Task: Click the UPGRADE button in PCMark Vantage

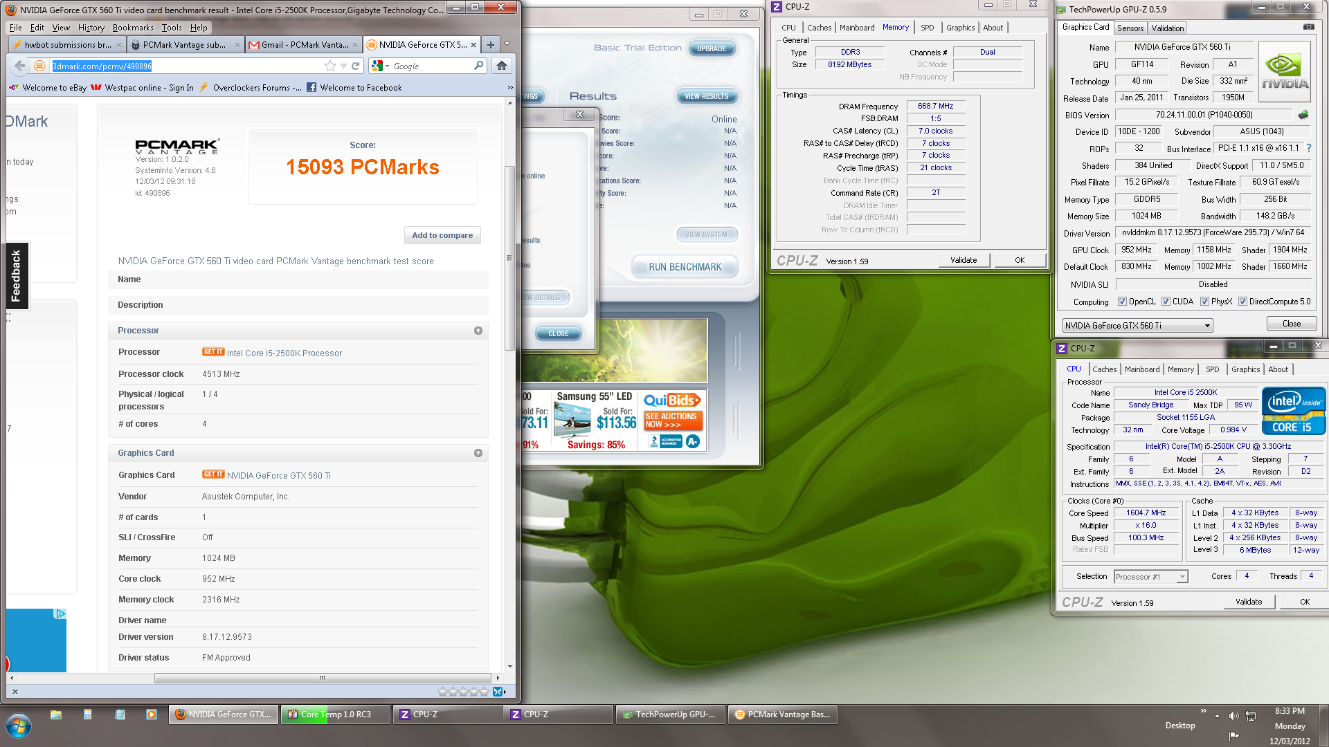Action: coord(711,48)
